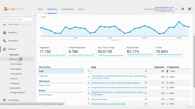
Task: Click the Behavior layout icon
Action: coord(5,49)
